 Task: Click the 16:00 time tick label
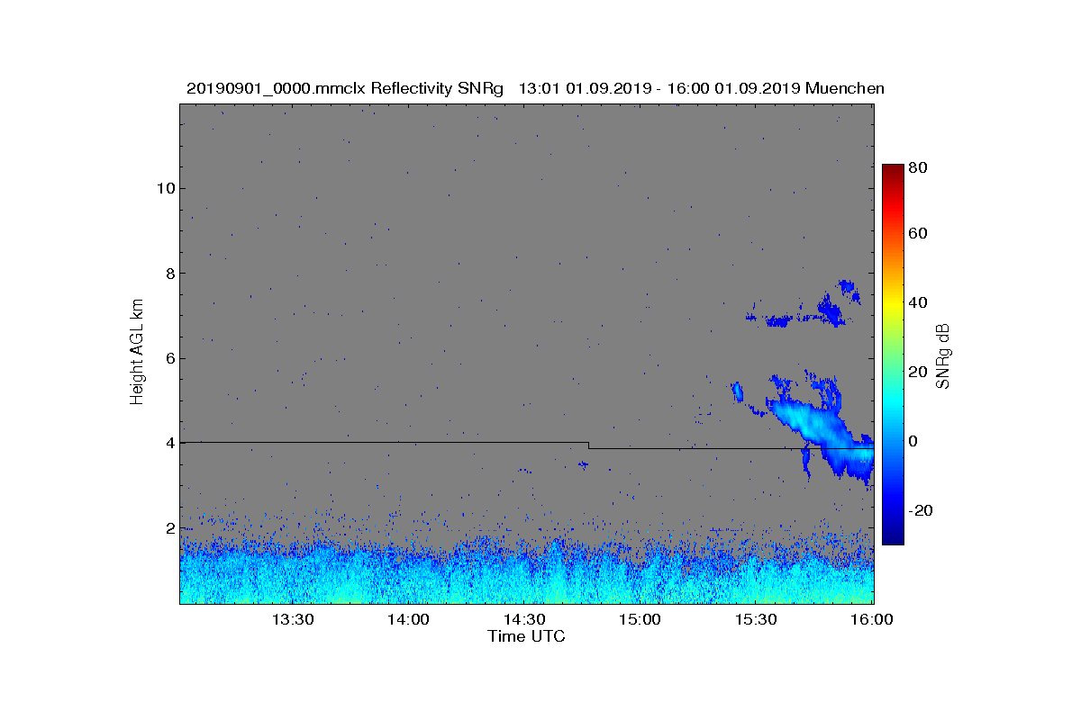tap(873, 619)
